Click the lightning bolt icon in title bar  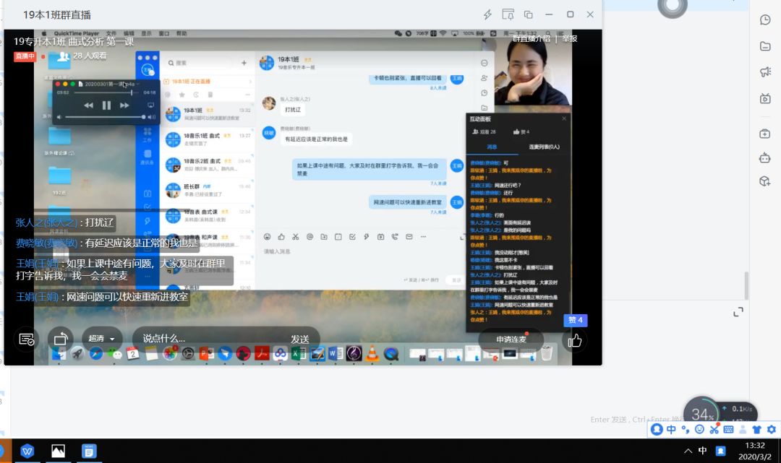pos(487,14)
